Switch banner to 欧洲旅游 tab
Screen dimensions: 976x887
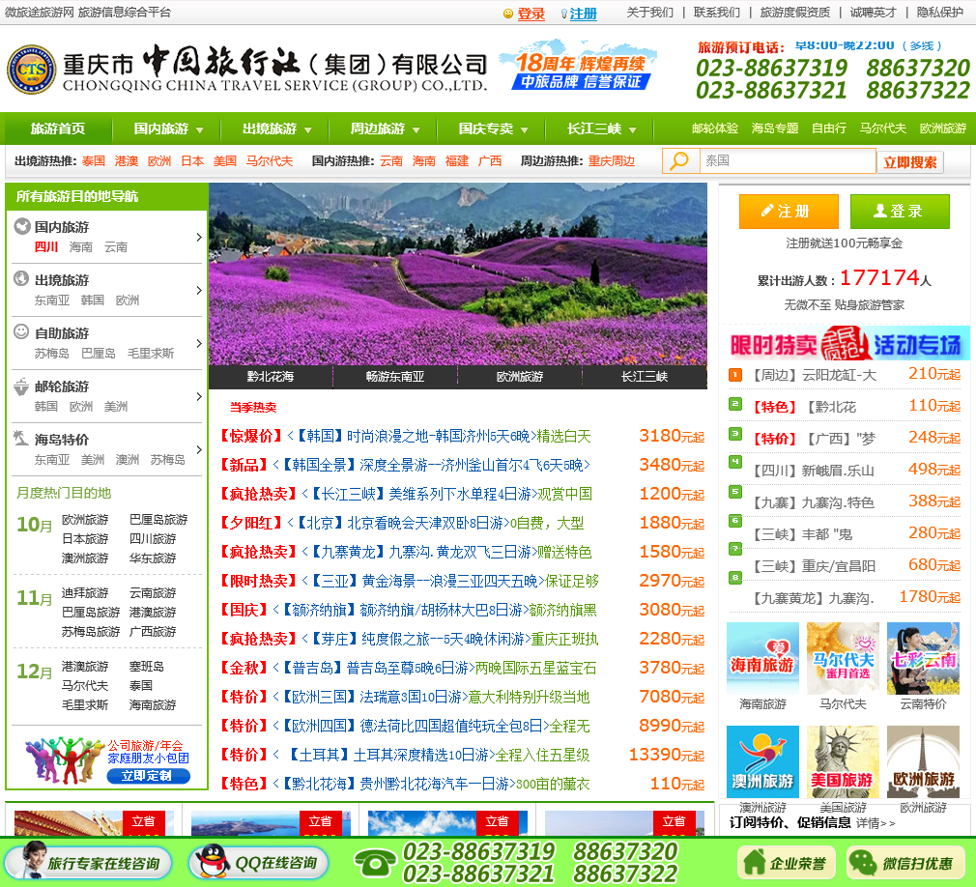pos(520,377)
